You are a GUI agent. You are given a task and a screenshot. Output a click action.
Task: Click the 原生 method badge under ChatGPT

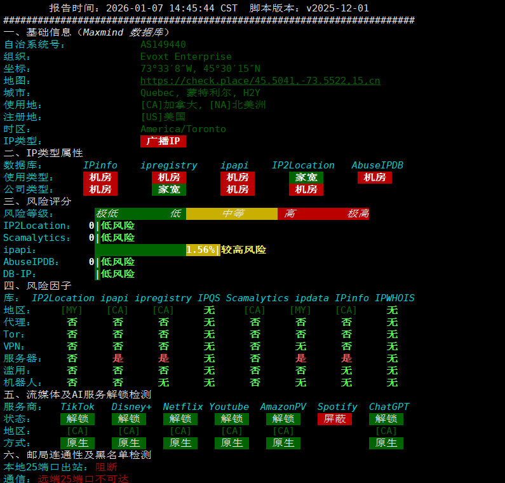[x=386, y=443]
